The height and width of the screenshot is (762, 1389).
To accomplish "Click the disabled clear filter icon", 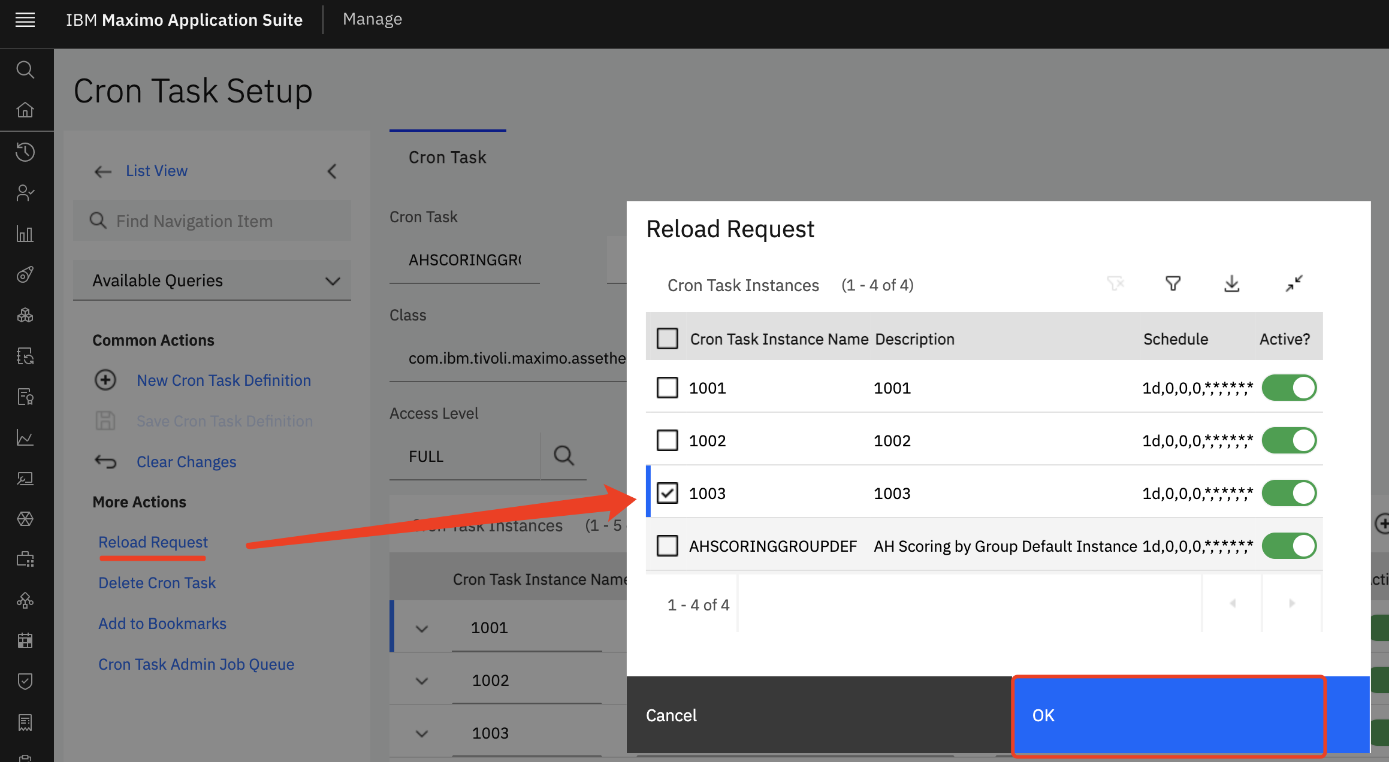I will point(1115,283).
